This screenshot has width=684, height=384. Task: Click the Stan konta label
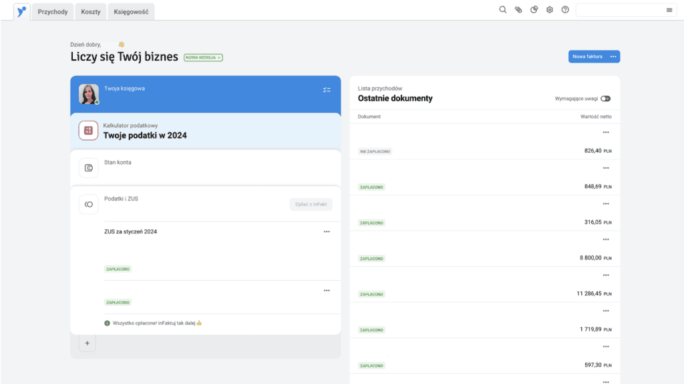pos(118,163)
